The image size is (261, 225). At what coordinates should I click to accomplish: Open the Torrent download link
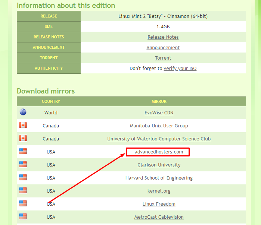click(x=163, y=58)
